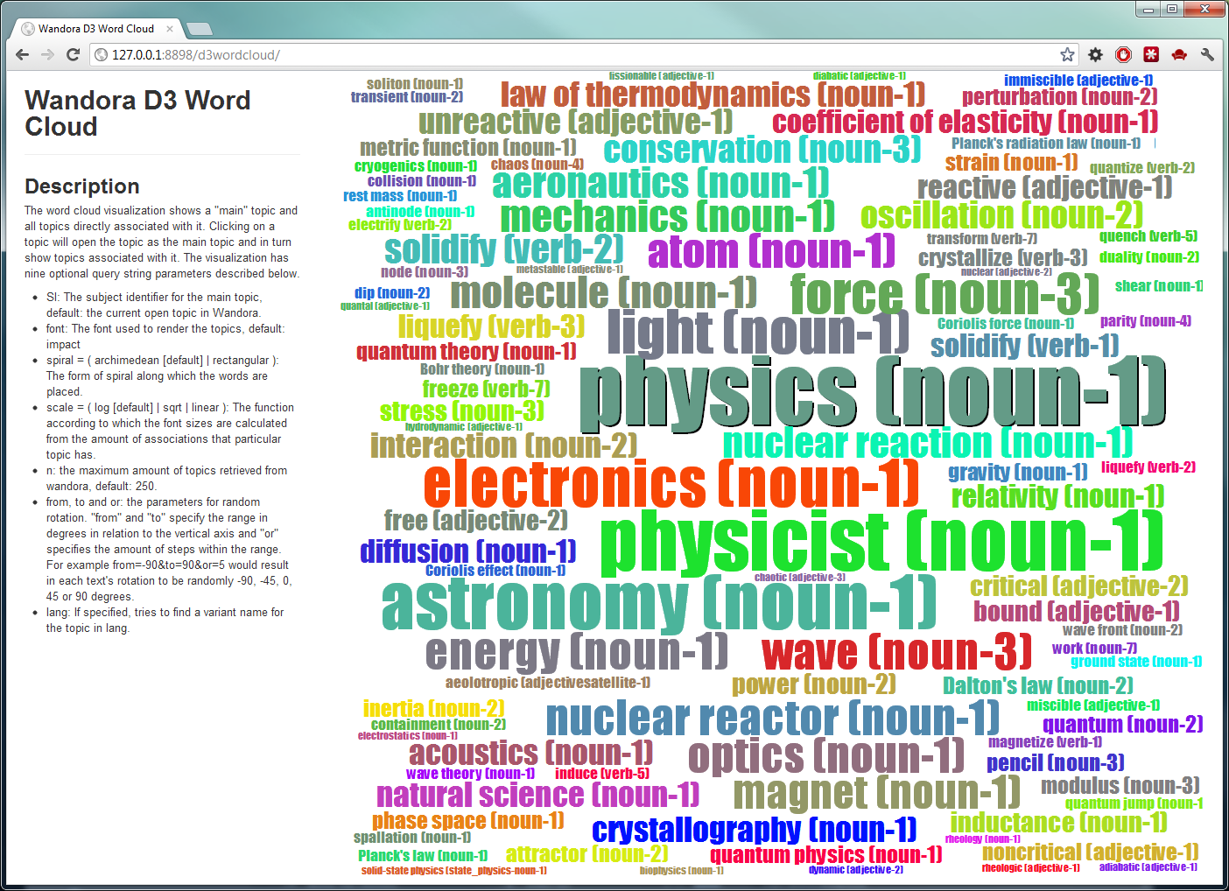Viewport: 1229px width, 891px height.
Task: Toggle the bookmark star in the address bar
Action: coord(1067,54)
